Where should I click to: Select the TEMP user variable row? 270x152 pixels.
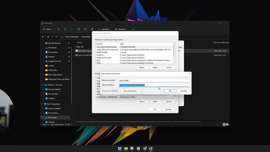click(x=134, y=63)
